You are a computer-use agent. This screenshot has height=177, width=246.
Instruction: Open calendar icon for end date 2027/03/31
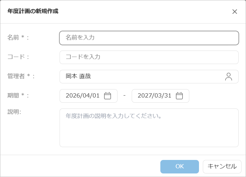[179, 96]
